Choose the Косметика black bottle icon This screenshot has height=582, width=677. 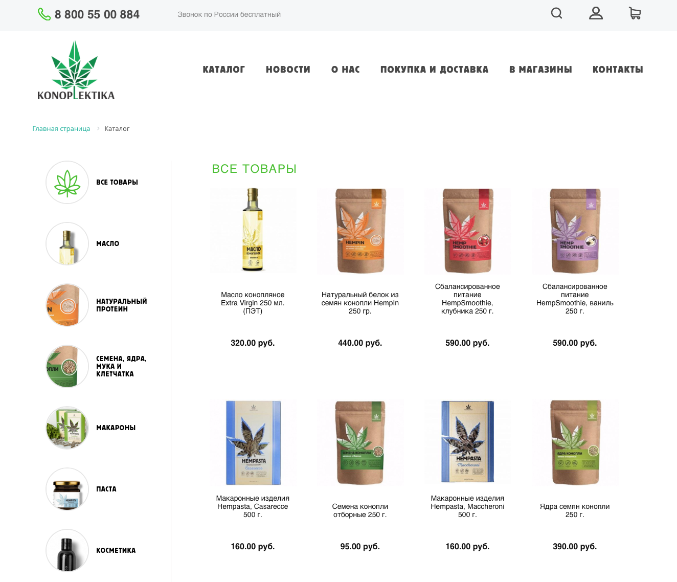(x=67, y=551)
